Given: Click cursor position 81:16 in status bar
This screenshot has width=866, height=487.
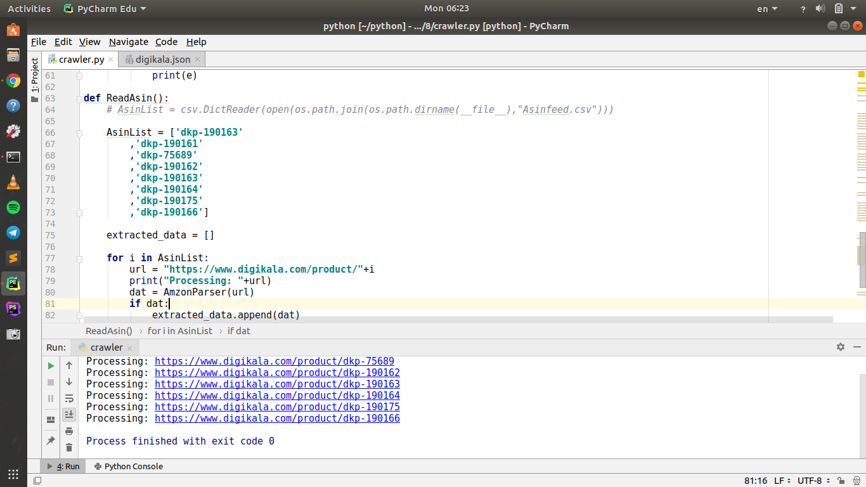Looking at the screenshot, I should (756, 481).
